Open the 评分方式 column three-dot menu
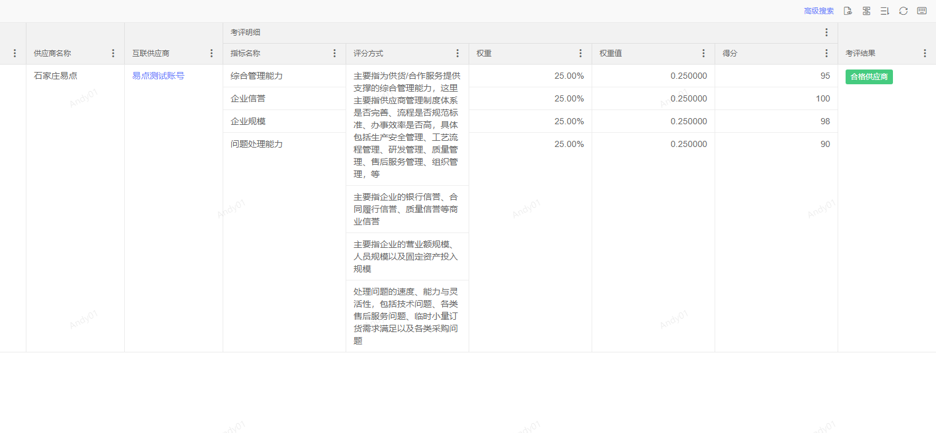The height and width of the screenshot is (433, 936). click(x=458, y=54)
